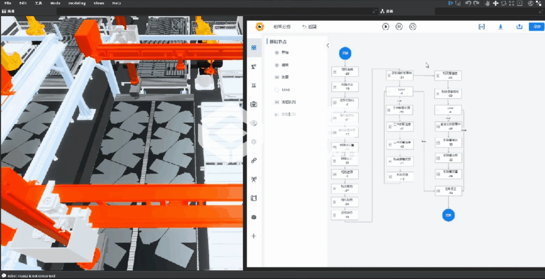Pick the 休眠 node in node list
Screen dimensions: 545x279
282,77
